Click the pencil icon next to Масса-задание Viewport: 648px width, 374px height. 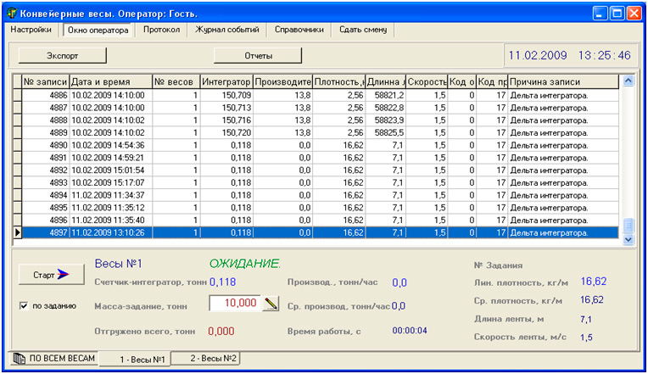(271, 304)
